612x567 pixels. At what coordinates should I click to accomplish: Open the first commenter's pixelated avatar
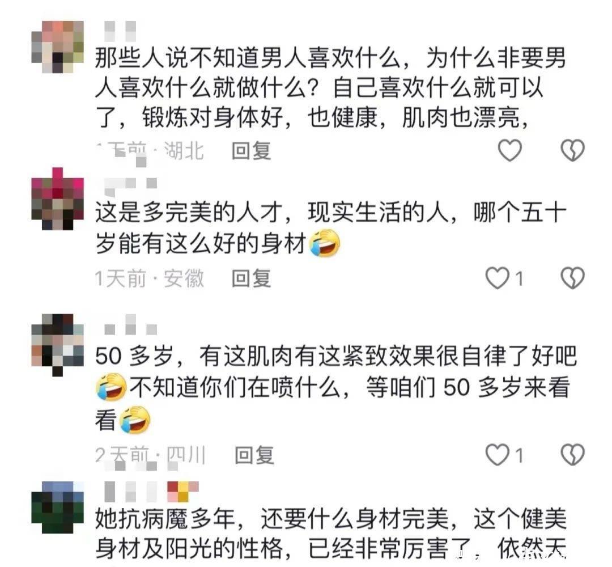pyautogui.click(x=57, y=47)
